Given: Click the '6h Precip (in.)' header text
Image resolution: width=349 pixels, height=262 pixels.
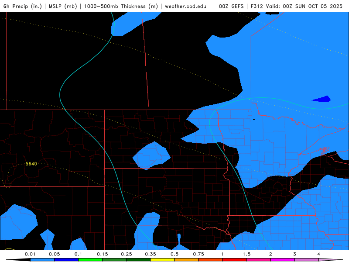Looking at the screenshot, I should tap(23, 6).
